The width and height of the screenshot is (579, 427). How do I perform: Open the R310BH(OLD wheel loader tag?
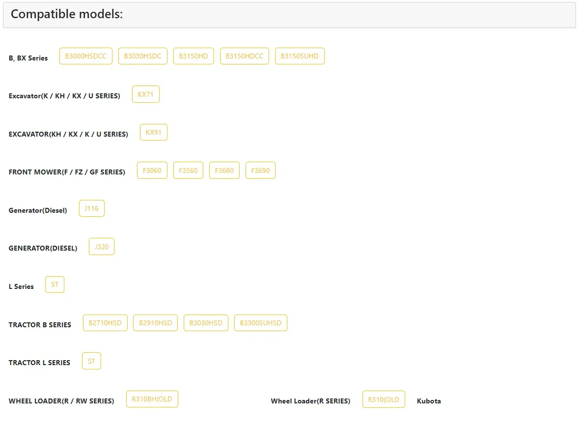pyautogui.click(x=152, y=399)
